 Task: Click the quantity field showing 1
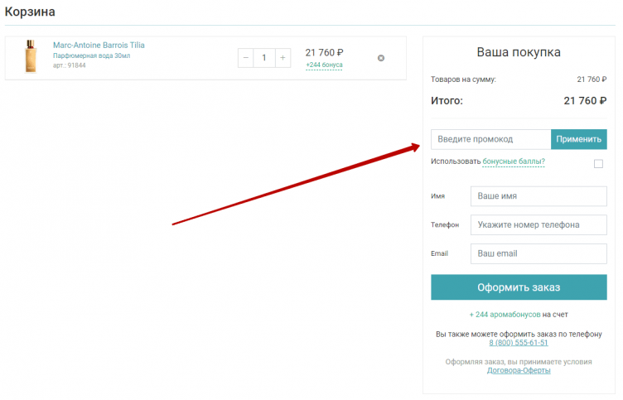264,58
